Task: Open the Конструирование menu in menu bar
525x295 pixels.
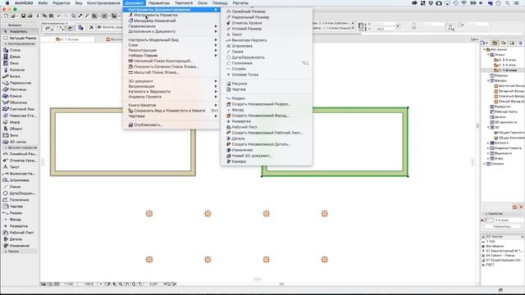Action: pyautogui.click(x=103, y=3)
